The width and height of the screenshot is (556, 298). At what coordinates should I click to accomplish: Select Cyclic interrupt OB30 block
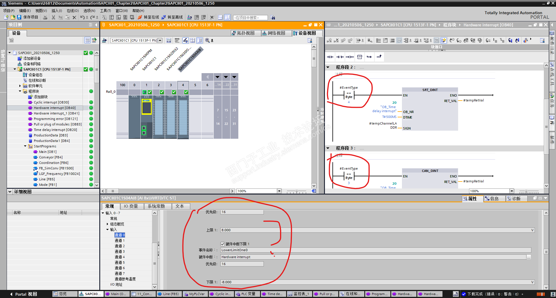51,102
